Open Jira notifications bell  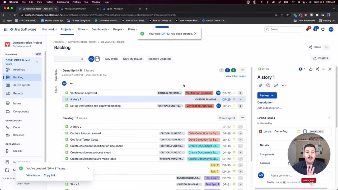tap(308, 29)
